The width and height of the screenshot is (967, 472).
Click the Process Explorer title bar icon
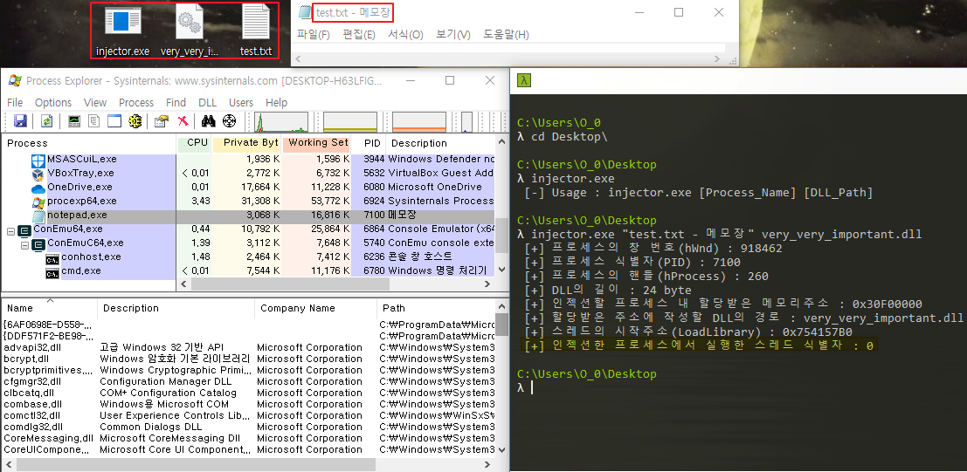tap(14, 81)
